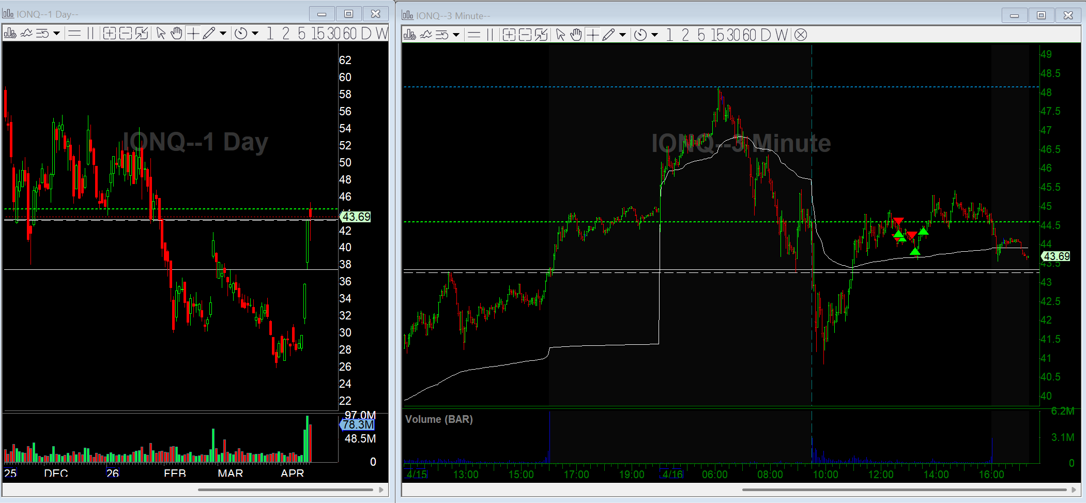The height and width of the screenshot is (503, 1086).
Task: Switch Day window to 2-minute timeframe
Action: [x=286, y=34]
